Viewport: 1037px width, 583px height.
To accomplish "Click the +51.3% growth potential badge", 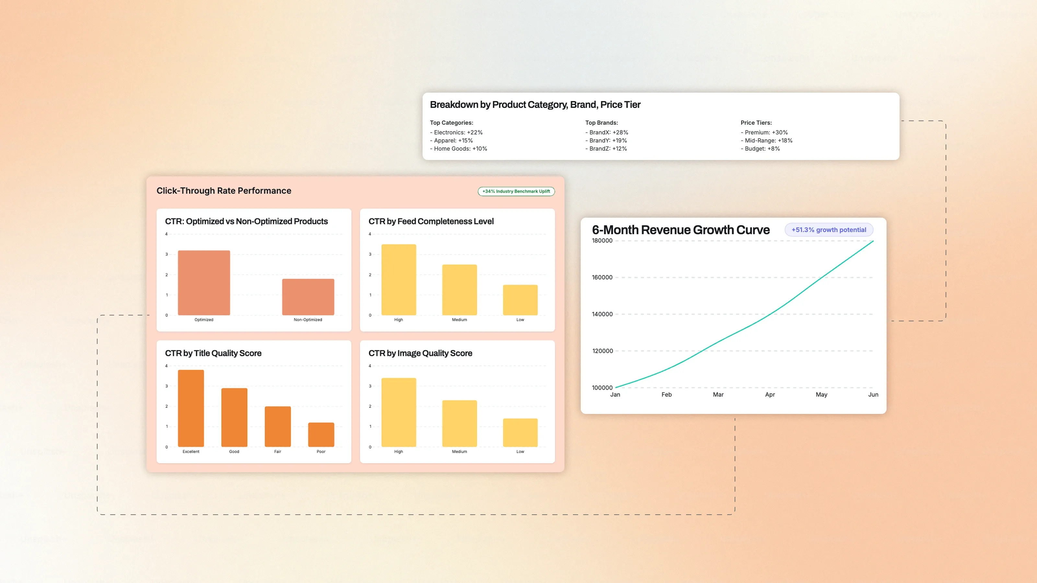I will point(829,230).
